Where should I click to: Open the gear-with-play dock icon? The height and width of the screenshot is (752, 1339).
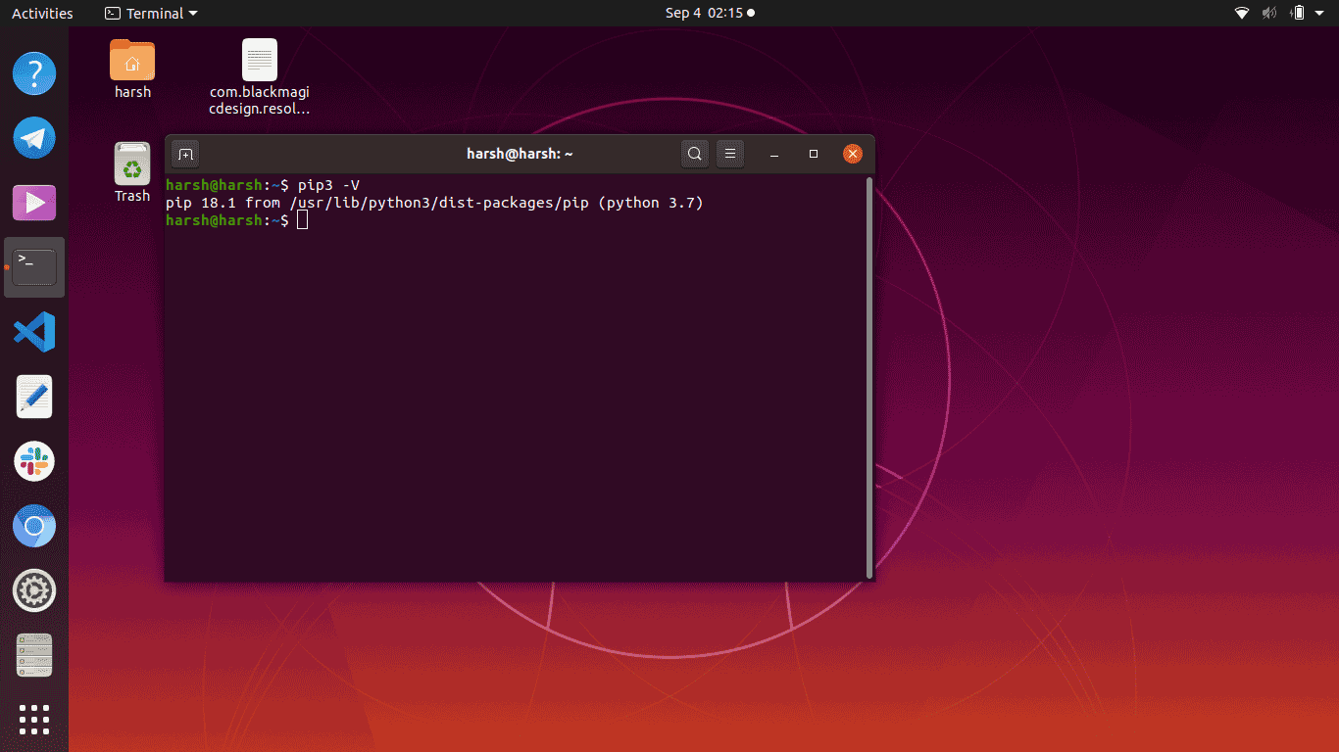pos(34,591)
